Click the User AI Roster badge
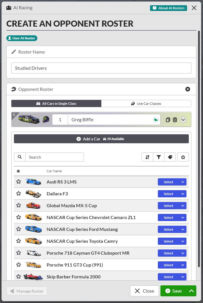The image size is (203, 303). pyautogui.click(x=22, y=38)
